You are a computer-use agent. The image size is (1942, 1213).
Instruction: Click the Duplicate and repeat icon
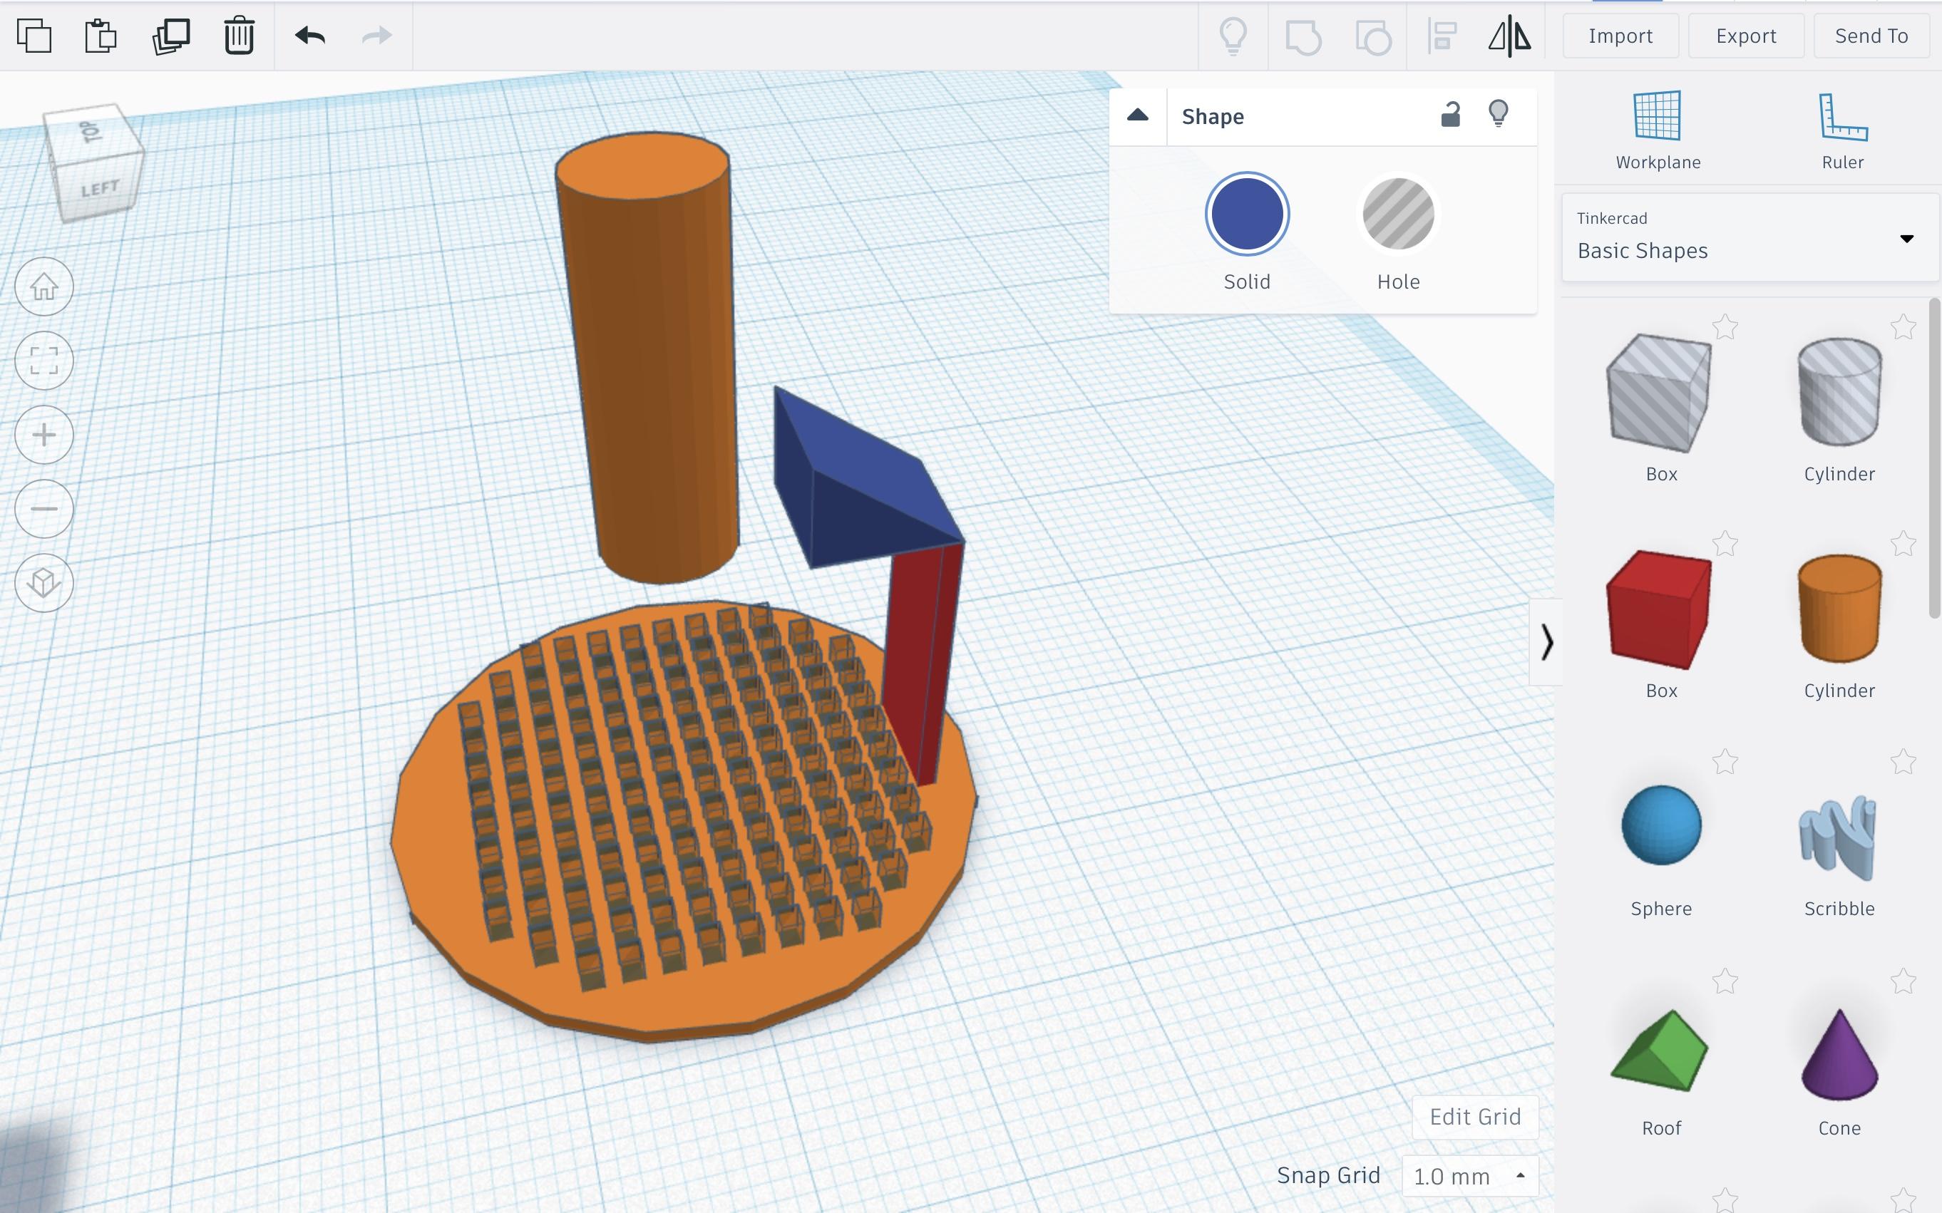point(170,36)
